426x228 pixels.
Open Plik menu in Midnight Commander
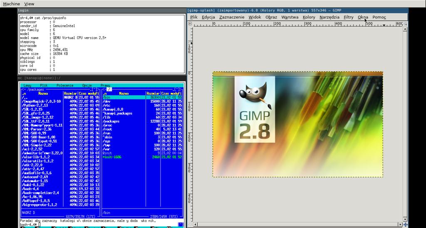[44, 85]
